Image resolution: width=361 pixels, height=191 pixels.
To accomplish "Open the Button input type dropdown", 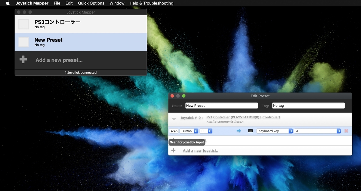I will click(x=189, y=131).
